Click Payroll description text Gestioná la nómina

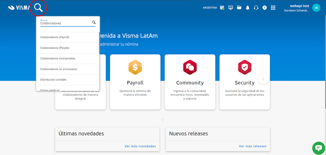(135, 93)
